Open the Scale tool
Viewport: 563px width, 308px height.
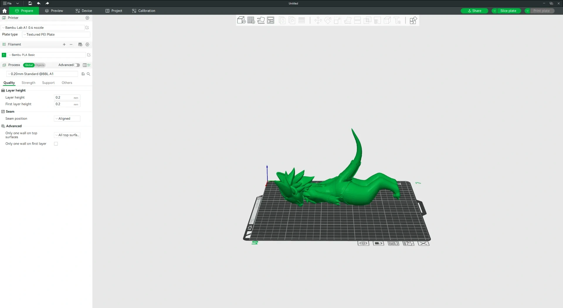point(338,20)
